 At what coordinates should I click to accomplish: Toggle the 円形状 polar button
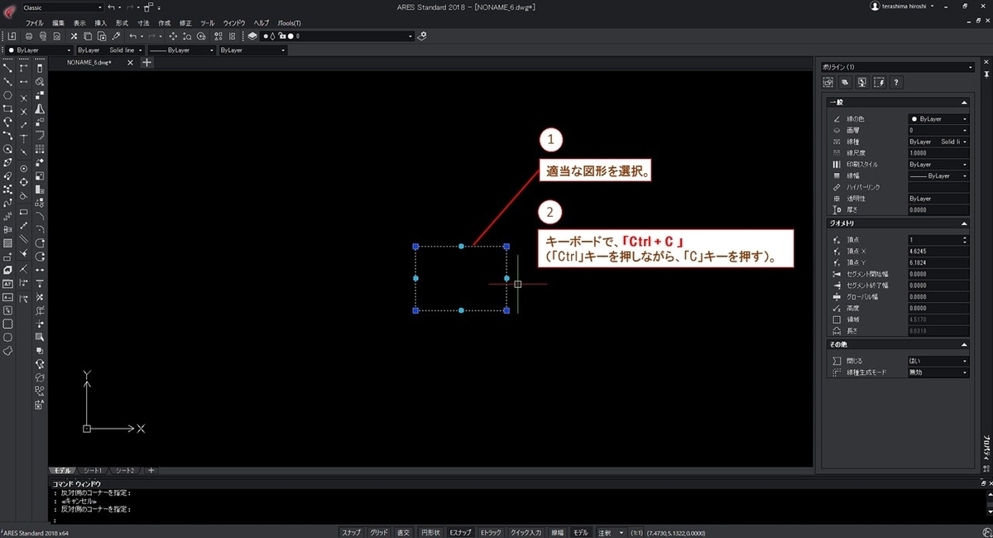430,532
